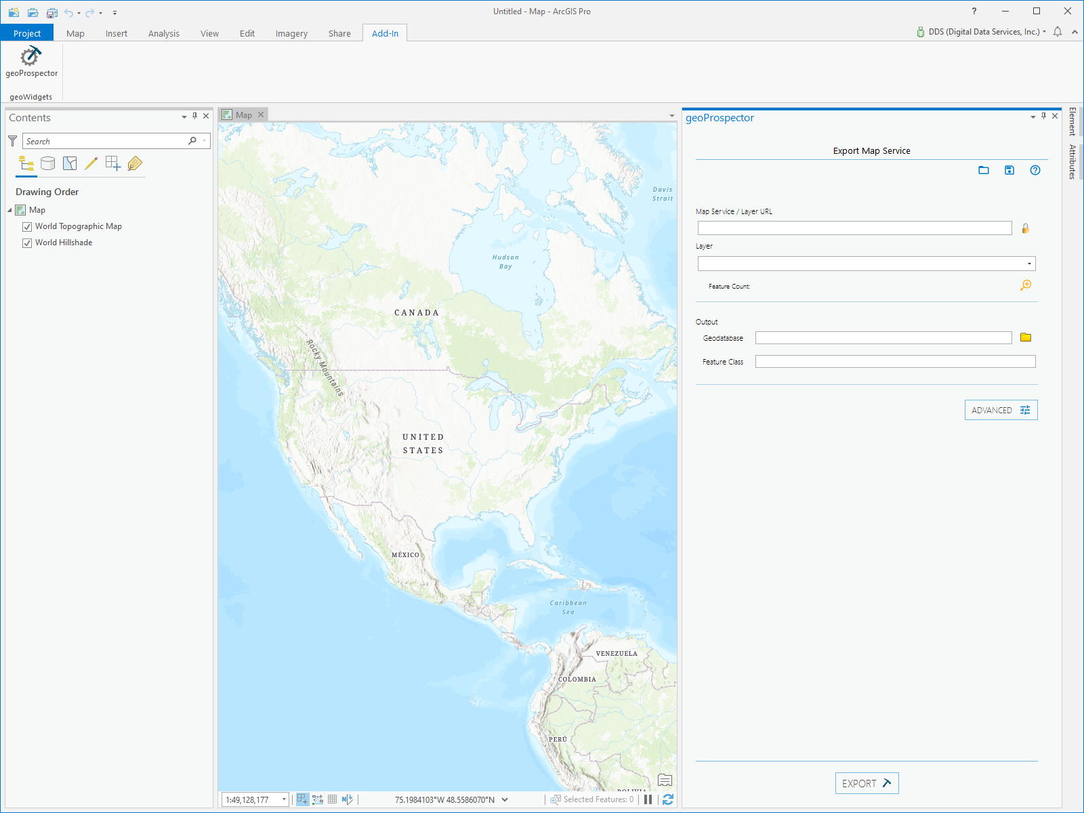Viewport: 1084px width, 813px height.
Task: Switch Contents to List By Data Source
Action: [48, 163]
